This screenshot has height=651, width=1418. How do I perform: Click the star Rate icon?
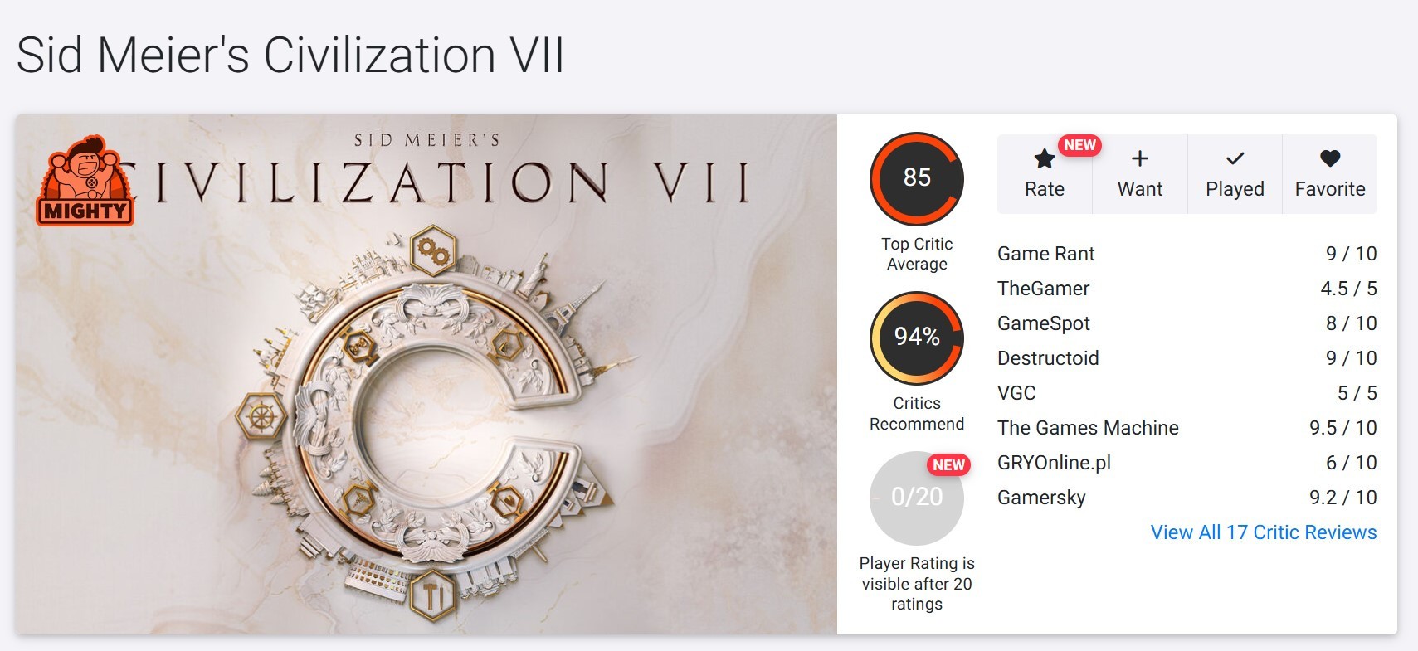click(1044, 158)
